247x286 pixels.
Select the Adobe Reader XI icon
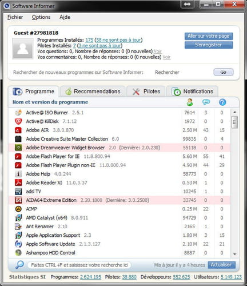click(18, 182)
